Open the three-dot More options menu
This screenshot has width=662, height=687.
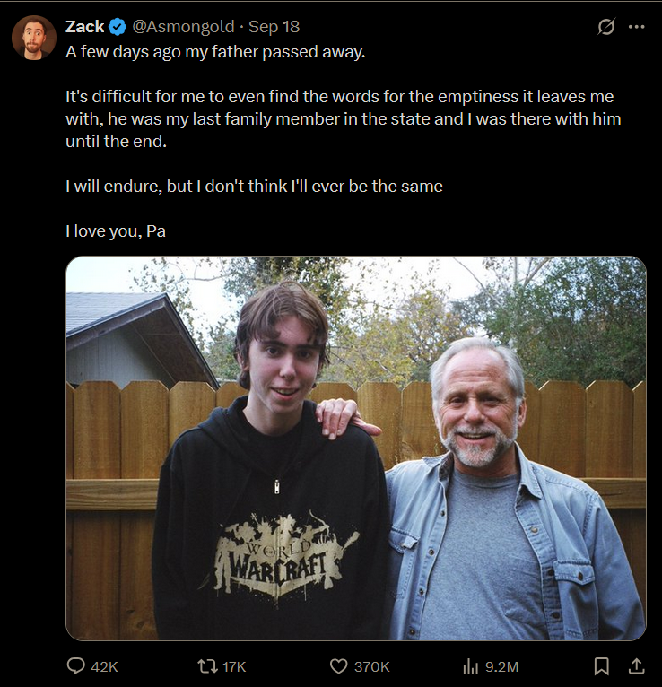[637, 27]
